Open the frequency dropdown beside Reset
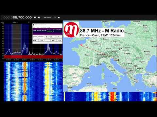Image resolution: width=157 pixels, height=117 pixels. pyautogui.click(x=53, y=37)
